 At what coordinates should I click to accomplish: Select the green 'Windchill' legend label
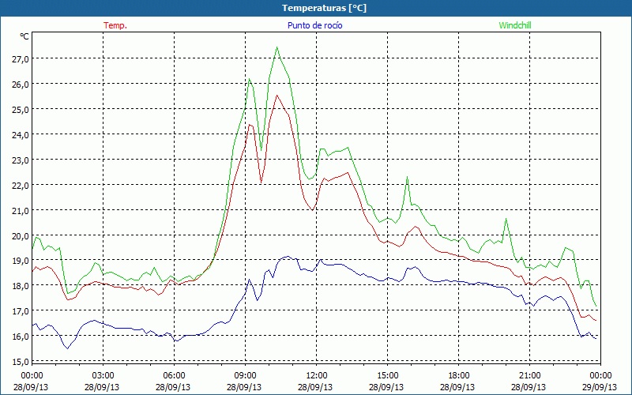point(515,25)
